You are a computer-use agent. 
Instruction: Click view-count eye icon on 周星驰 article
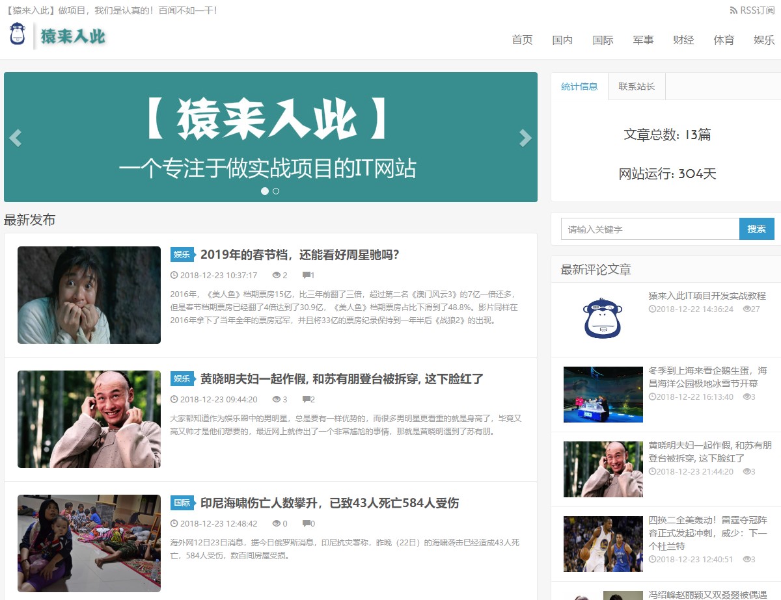276,275
